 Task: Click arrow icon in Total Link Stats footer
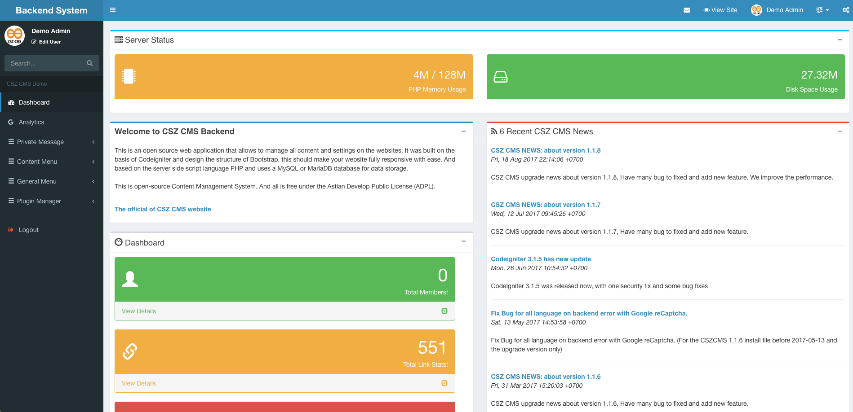[x=444, y=383]
